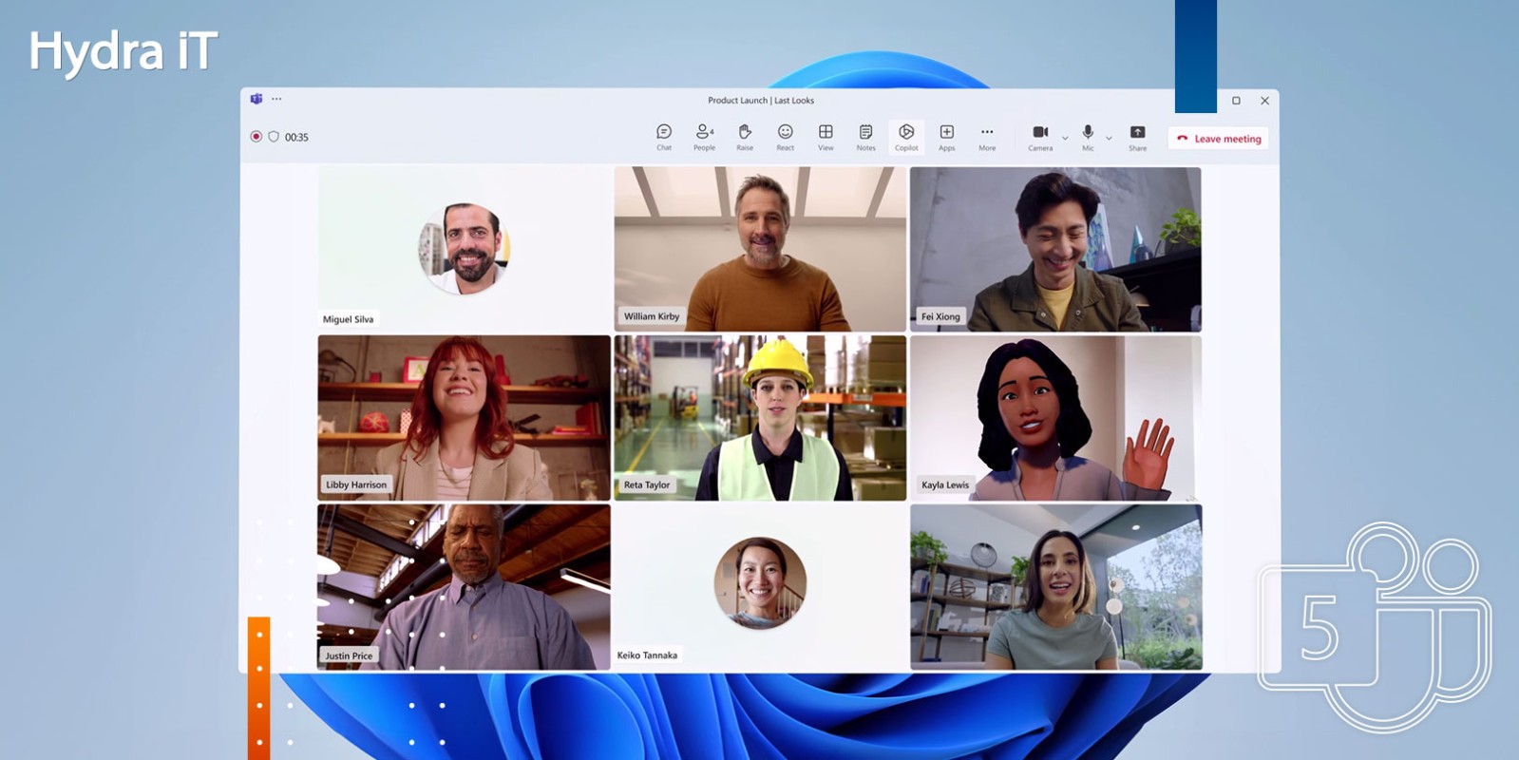The height and width of the screenshot is (760, 1519).
Task: Select William Kirby's video tile
Action: point(760,249)
